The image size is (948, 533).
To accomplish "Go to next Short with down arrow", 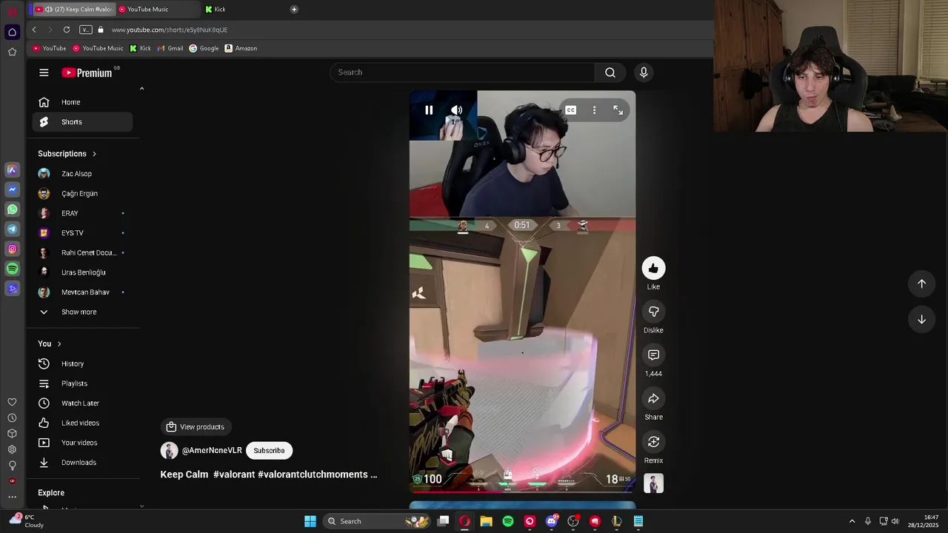I will tap(921, 319).
